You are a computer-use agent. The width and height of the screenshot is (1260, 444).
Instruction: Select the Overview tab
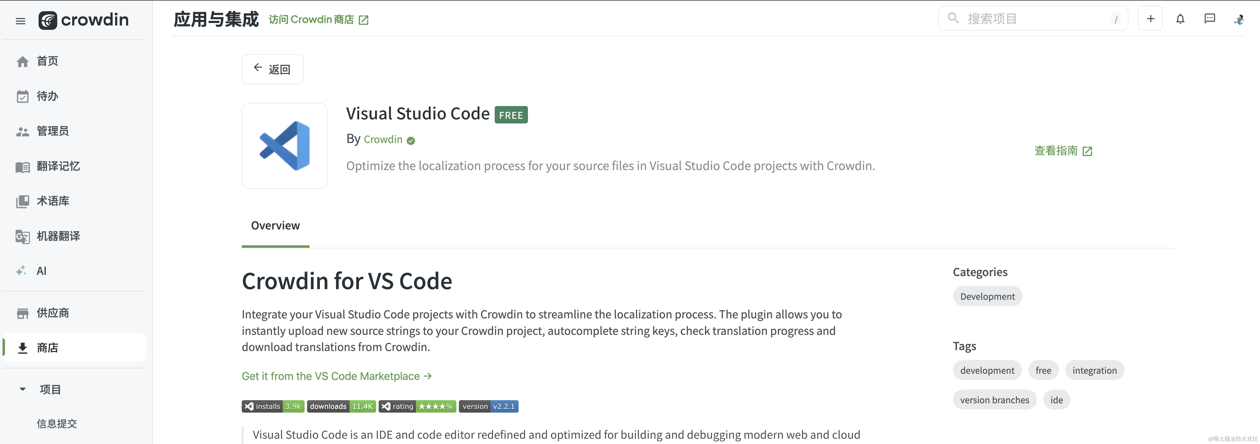pyautogui.click(x=275, y=225)
